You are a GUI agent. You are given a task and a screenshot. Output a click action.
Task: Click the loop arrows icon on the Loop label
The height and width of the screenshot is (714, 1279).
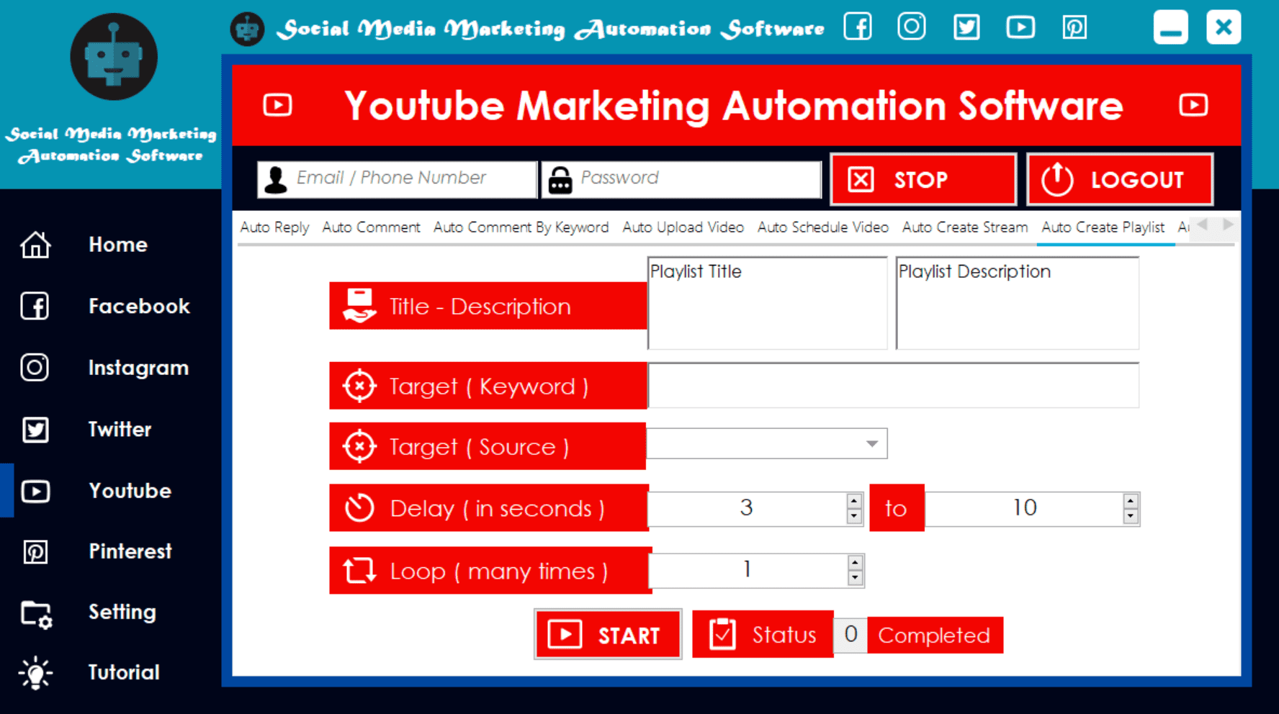click(359, 571)
